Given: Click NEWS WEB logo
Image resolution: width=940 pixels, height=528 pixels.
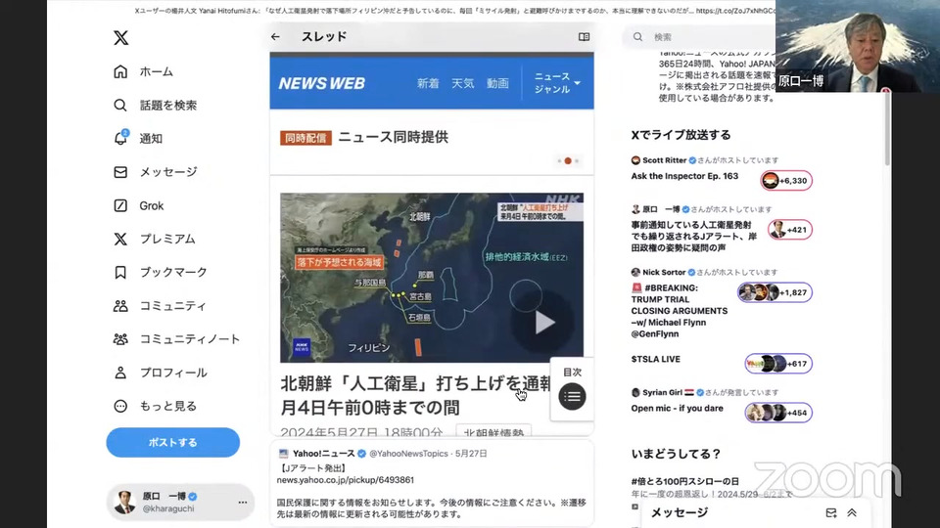Looking at the screenshot, I should point(321,83).
